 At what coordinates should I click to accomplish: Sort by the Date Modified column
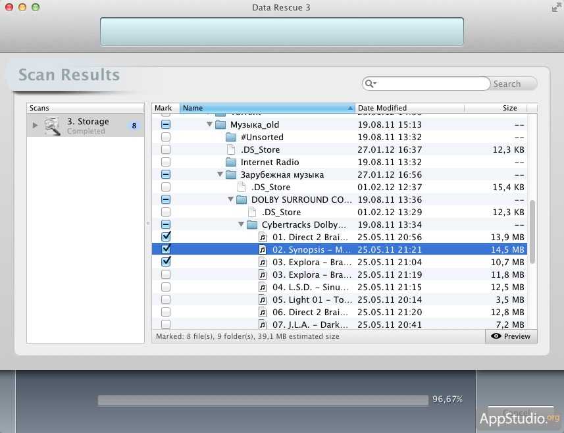pyautogui.click(x=408, y=108)
